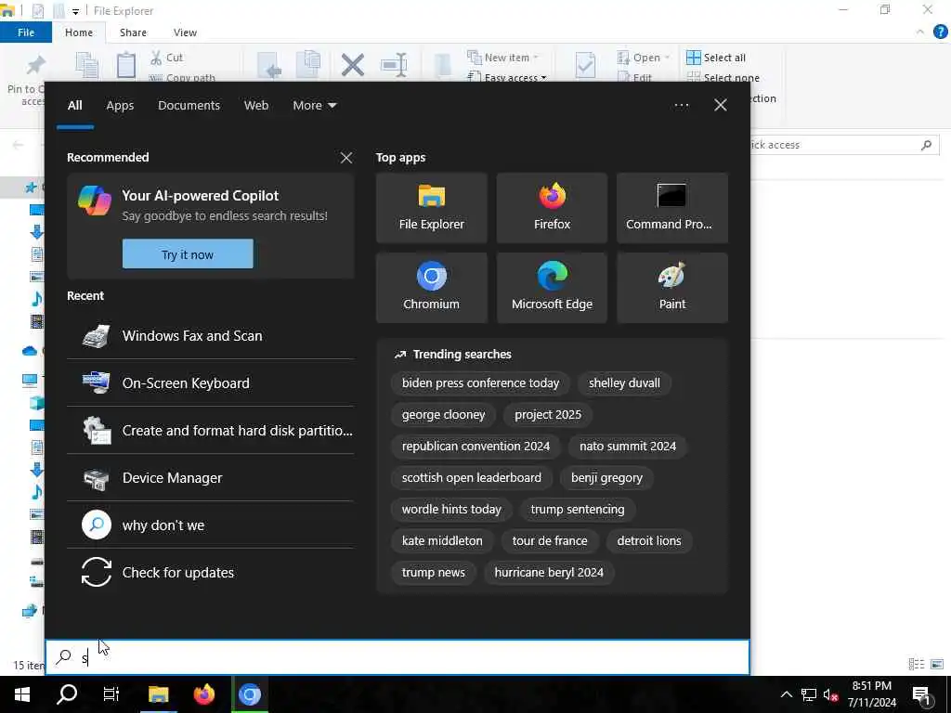Search trending 'hurricane beryl 2024'
Screen dimensions: 951x713
click(x=549, y=572)
